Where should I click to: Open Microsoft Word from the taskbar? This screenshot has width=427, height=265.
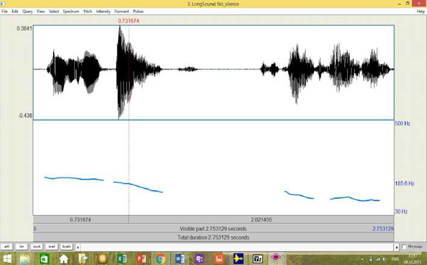pyautogui.click(x=180, y=259)
